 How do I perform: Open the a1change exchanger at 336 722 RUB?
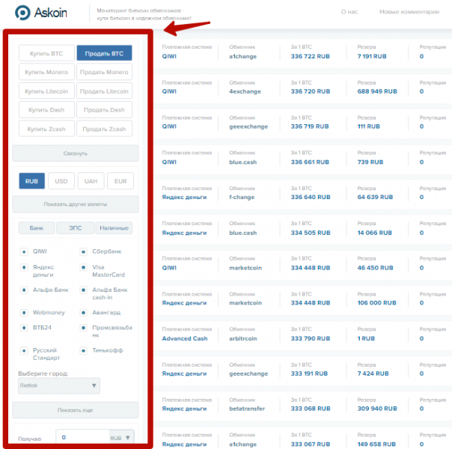242,56
